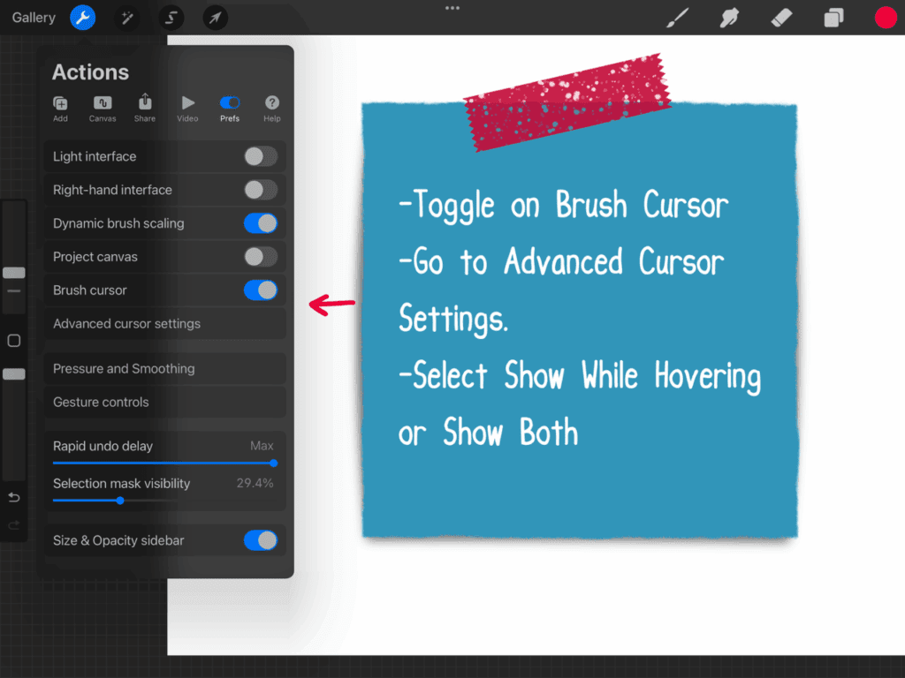The height and width of the screenshot is (678, 905).
Task: Open the Adjustments magic wand menu
Action: (x=126, y=18)
